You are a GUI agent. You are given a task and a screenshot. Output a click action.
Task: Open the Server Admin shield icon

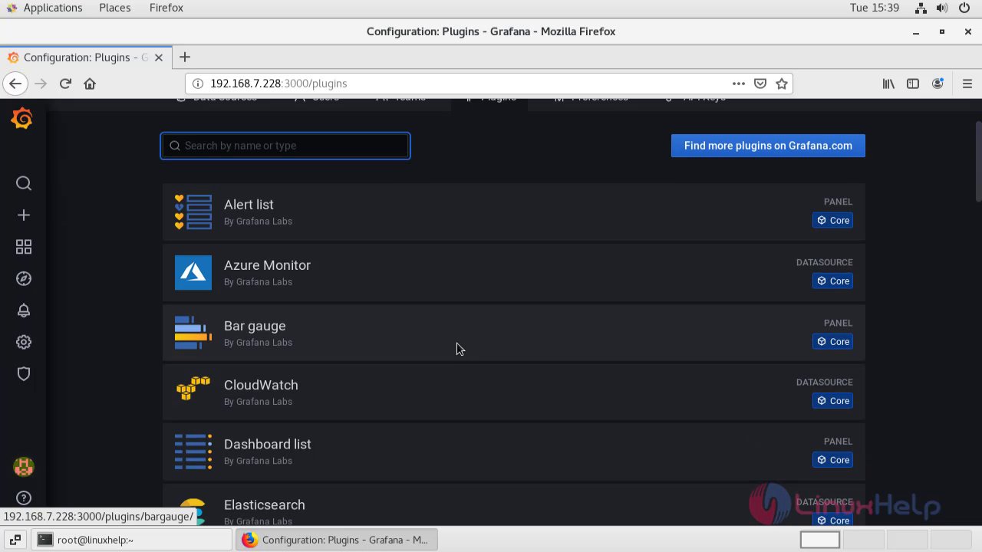pyautogui.click(x=24, y=373)
